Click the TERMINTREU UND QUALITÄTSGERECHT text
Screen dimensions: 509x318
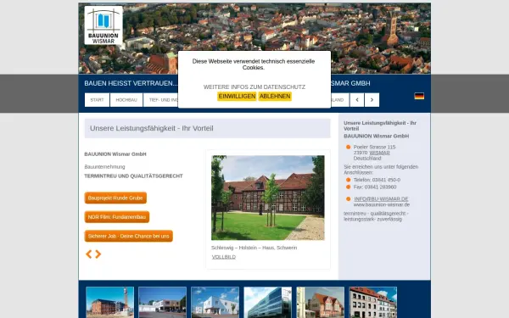[133, 176]
